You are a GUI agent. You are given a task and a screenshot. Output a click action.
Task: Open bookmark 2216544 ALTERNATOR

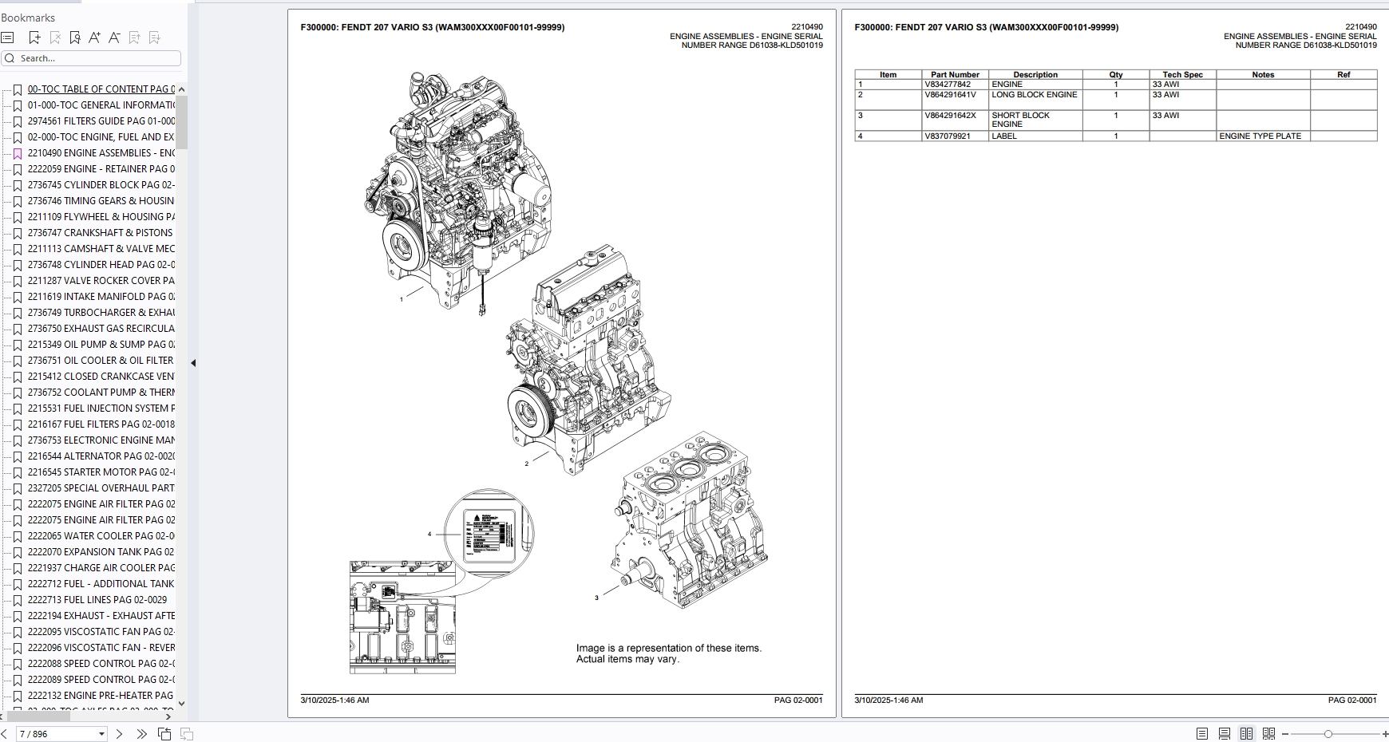[x=101, y=456]
